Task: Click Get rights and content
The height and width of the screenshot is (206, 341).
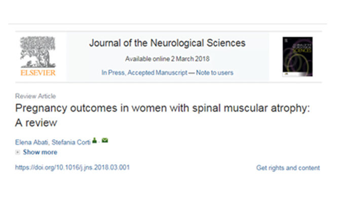Action: point(288,168)
